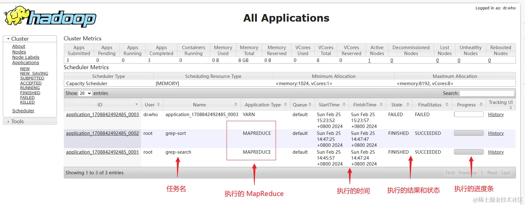Filter applications by FINISHED state
Image resolution: width=525 pixels, height=205 pixels.
[x=30, y=93]
